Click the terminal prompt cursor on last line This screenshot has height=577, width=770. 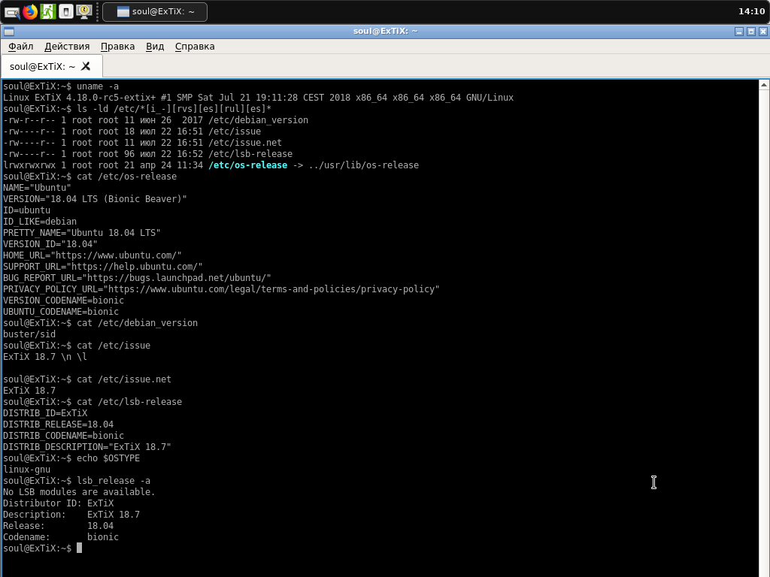80,548
